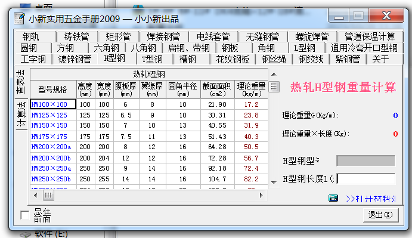Click the table vertical scroll up arrow
The height and width of the screenshot is (238, 412).
coord(274,75)
